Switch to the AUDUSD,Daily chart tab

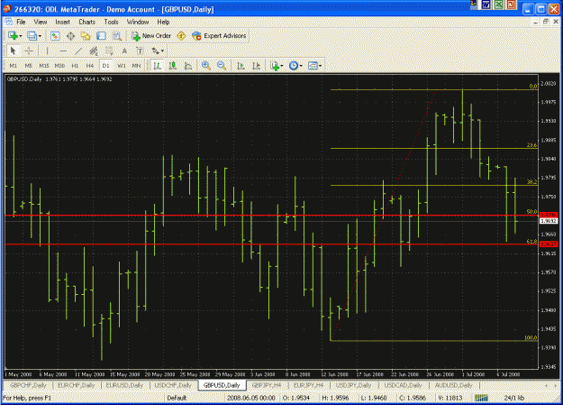pyautogui.click(x=453, y=385)
